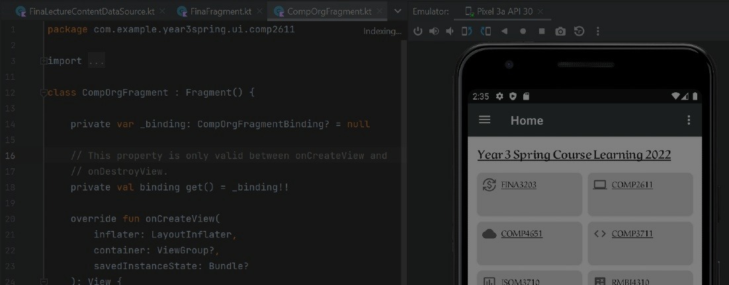Click inflater: LayoutInflater parameter line

(165, 234)
